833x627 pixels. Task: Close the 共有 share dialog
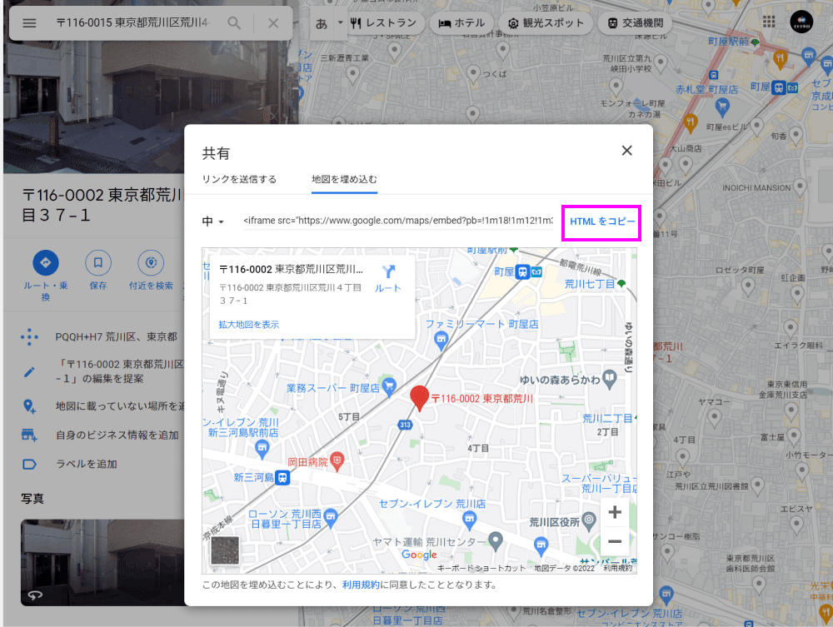pyautogui.click(x=627, y=151)
